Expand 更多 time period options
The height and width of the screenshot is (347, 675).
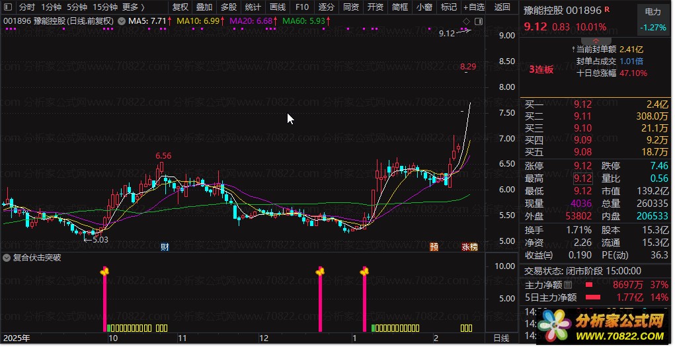pyautogui.click(x=133, y=7)
